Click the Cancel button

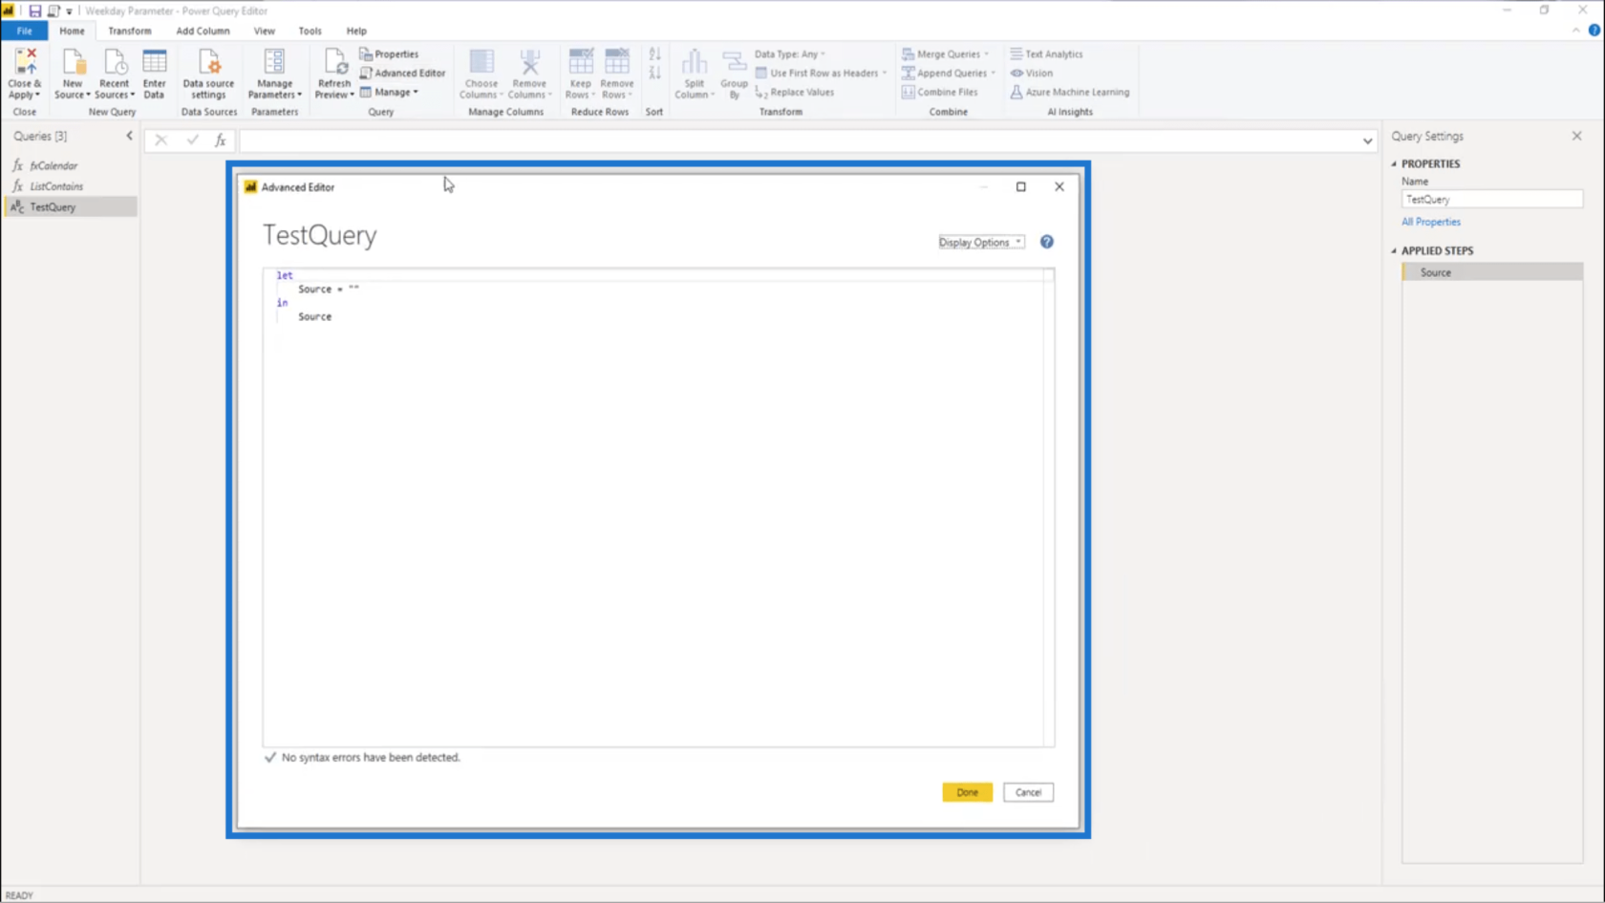(1028, 792)
